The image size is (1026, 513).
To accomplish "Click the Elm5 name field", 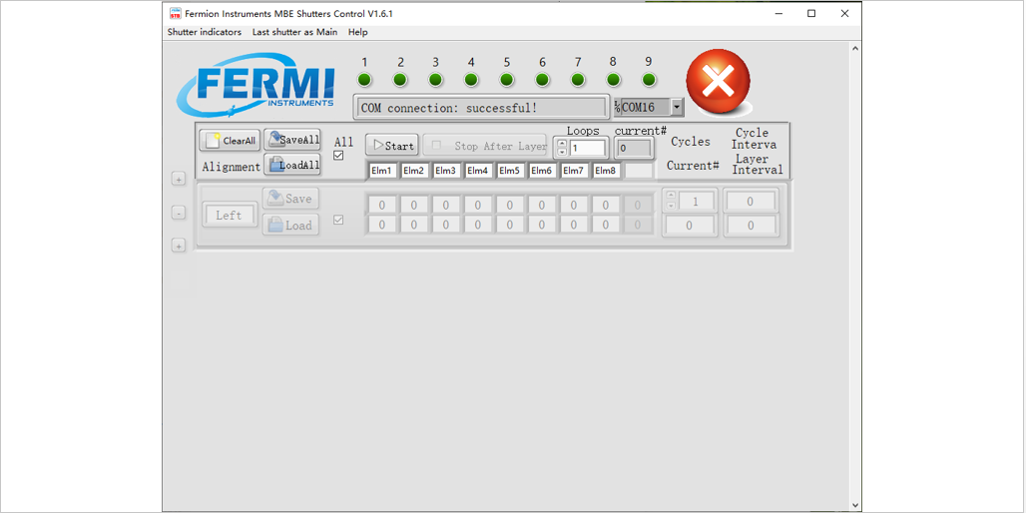I will point(510,171).
